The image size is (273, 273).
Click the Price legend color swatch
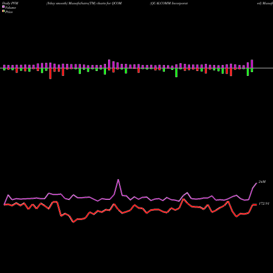[x=3, y=11]
